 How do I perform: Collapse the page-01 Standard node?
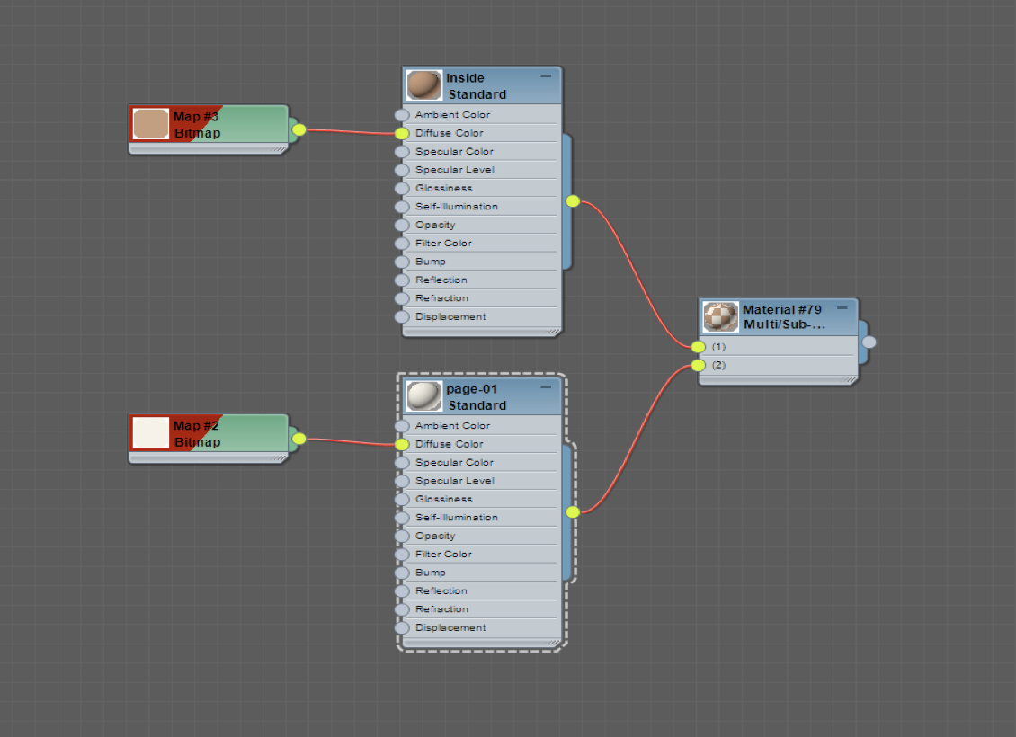546,386
